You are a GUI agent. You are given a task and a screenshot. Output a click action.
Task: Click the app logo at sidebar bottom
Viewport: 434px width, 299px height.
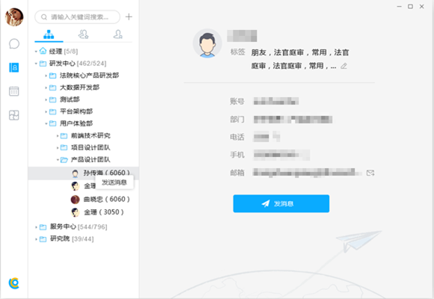(x=13, y=283)
